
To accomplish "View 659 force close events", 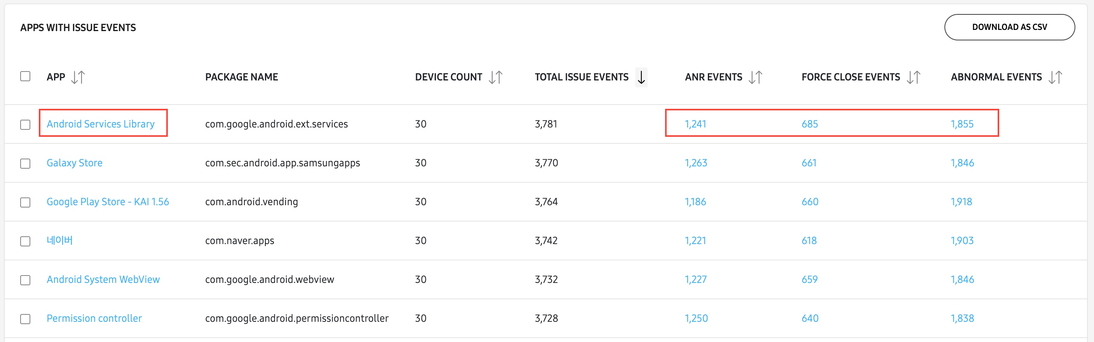I will tap(810, 279).
